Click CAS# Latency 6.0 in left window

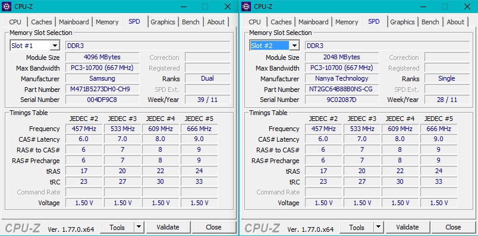click(x=83, y=139)
